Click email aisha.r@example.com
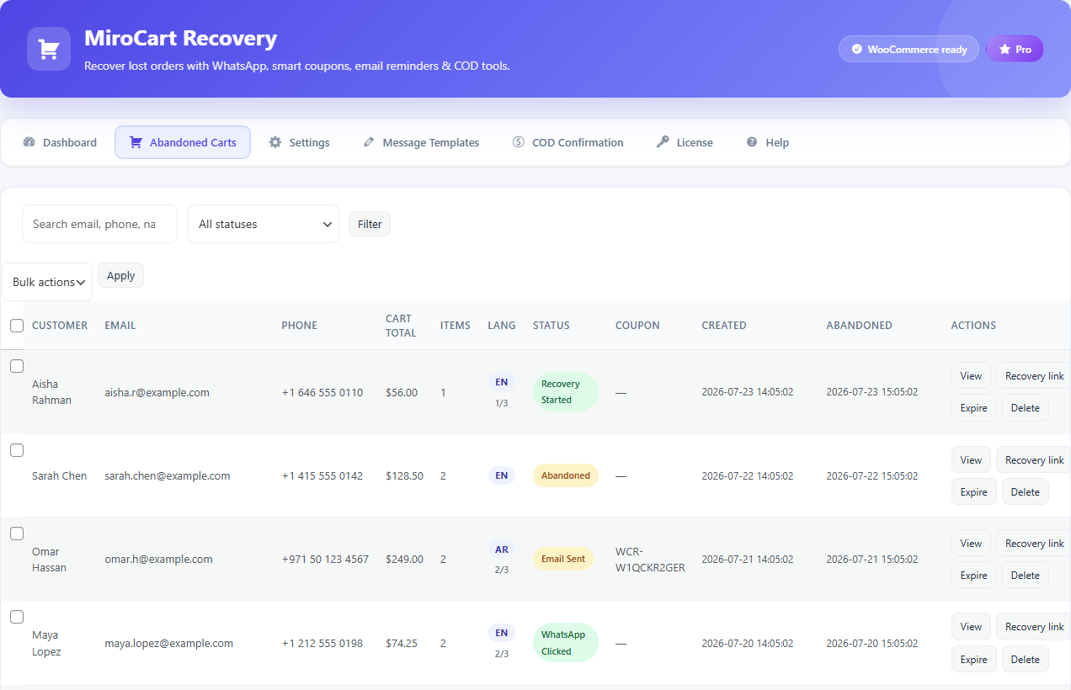 point(157,392)
